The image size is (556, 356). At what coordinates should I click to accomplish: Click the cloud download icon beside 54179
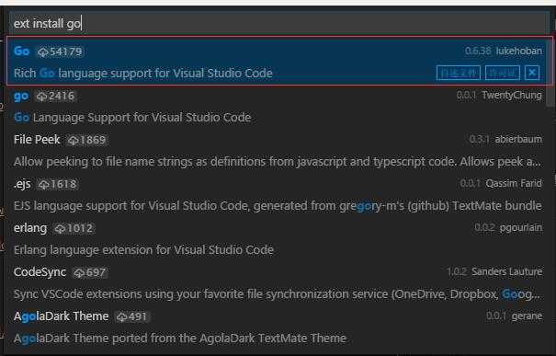coord(43,52)
